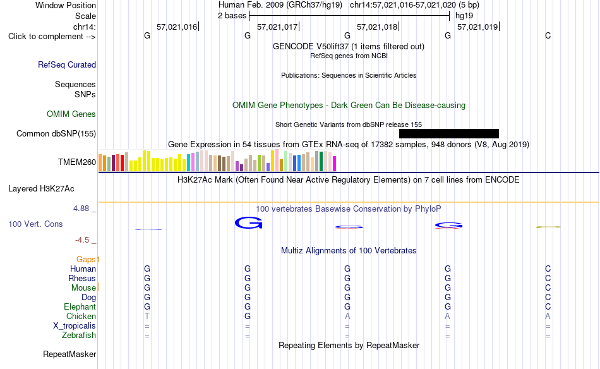Click the RefSeq Curated track label

click(67, 64)
